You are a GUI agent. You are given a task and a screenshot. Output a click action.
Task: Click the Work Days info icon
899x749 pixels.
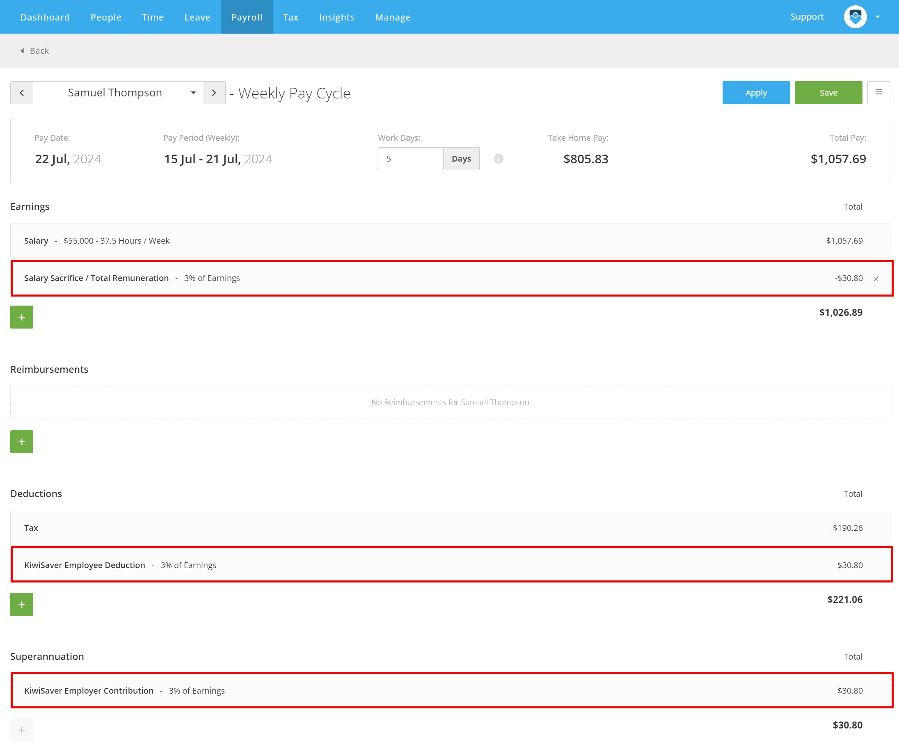pyautogui.click(x=499, y=159)
